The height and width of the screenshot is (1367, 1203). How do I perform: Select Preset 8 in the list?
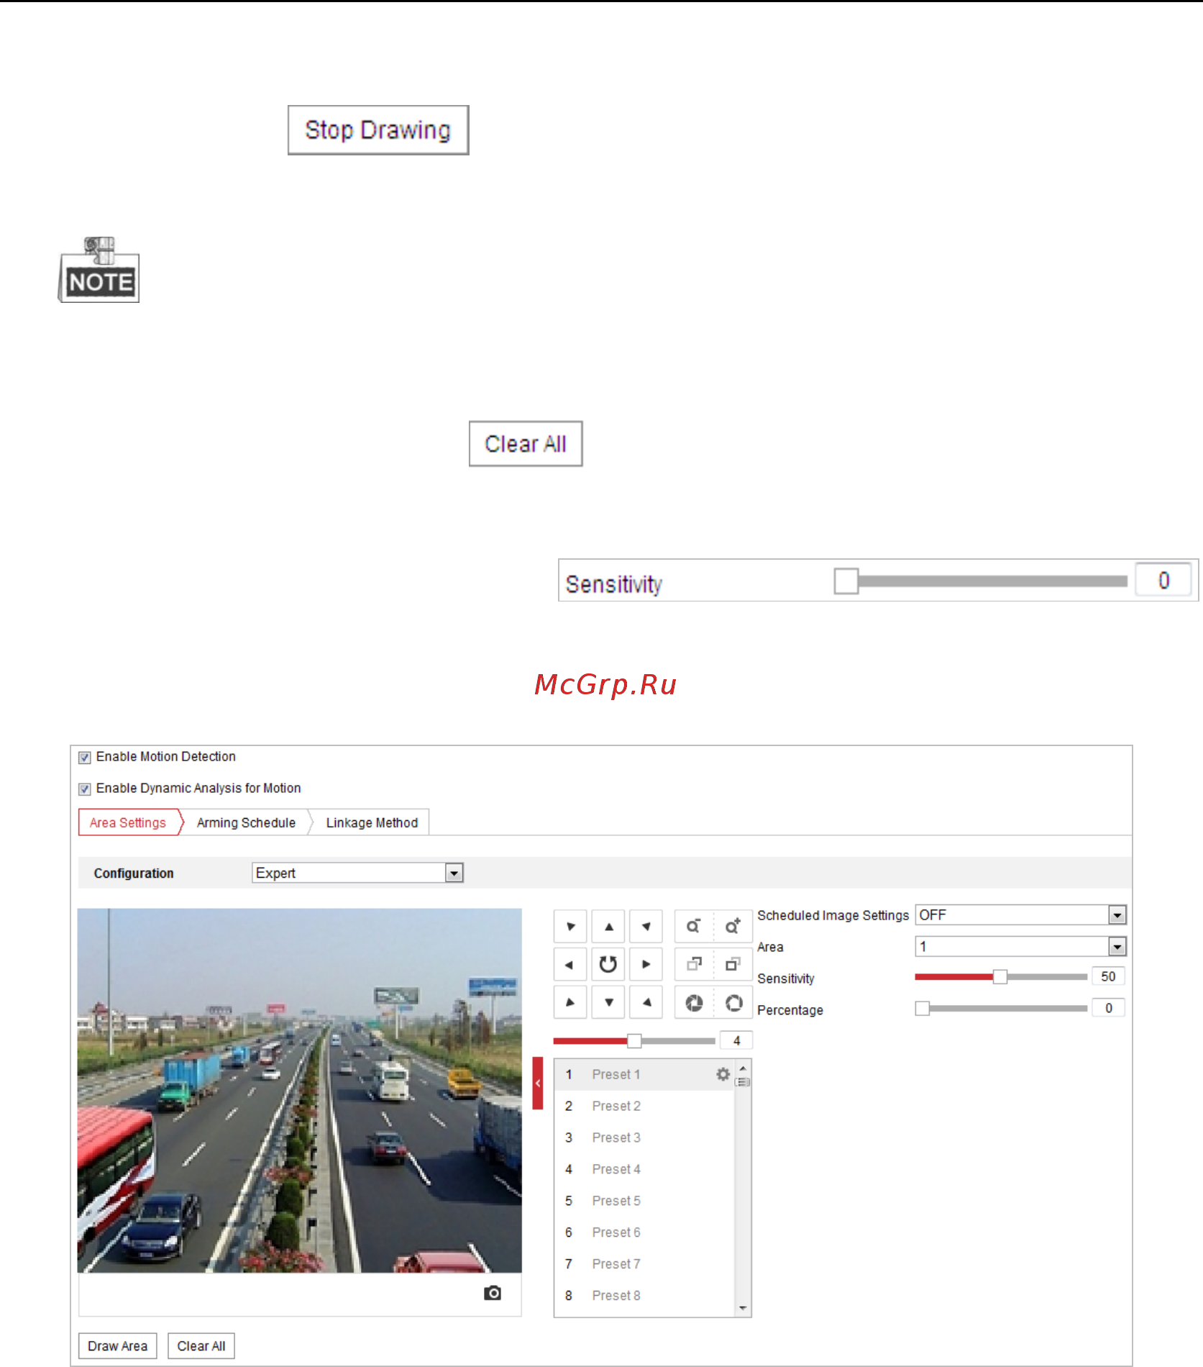click(x=644, y=1296)
